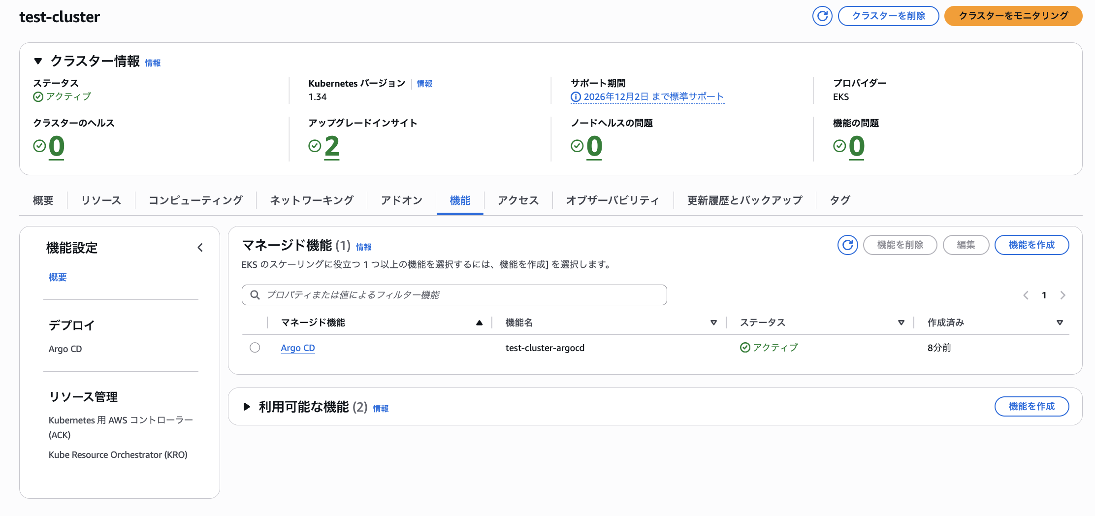Click the next page arrow in pagination
The image size is (1095, 516).
(x=1063, y=295)
